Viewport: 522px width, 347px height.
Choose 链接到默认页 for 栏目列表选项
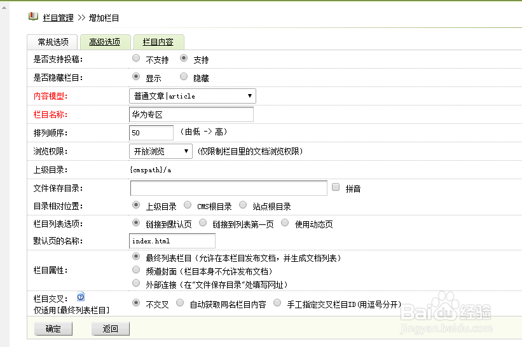136,222
